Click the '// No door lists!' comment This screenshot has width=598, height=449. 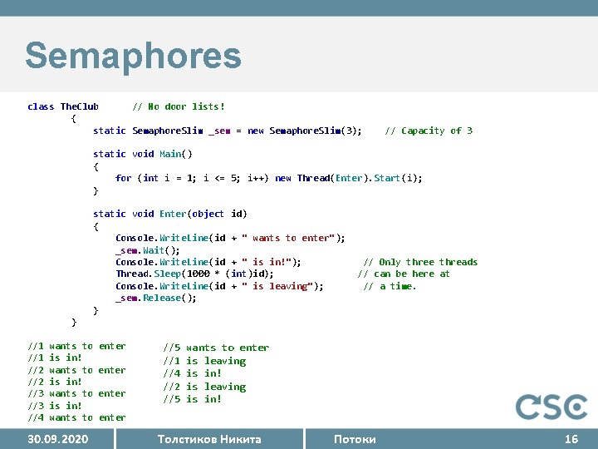point(179,106)
